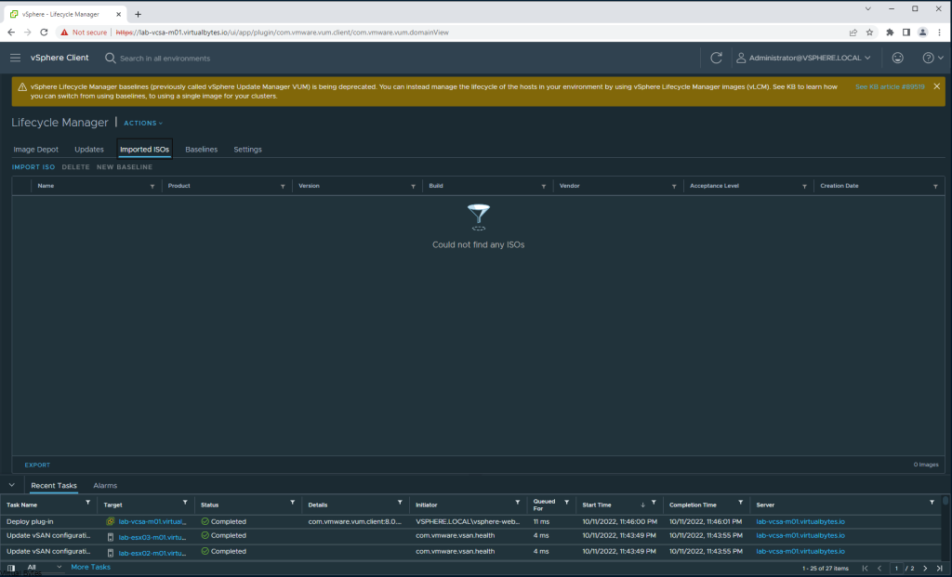The width and height of the screenshot is (952, 577).
Task: Filter the Version column
Action: tap(414, 186)
